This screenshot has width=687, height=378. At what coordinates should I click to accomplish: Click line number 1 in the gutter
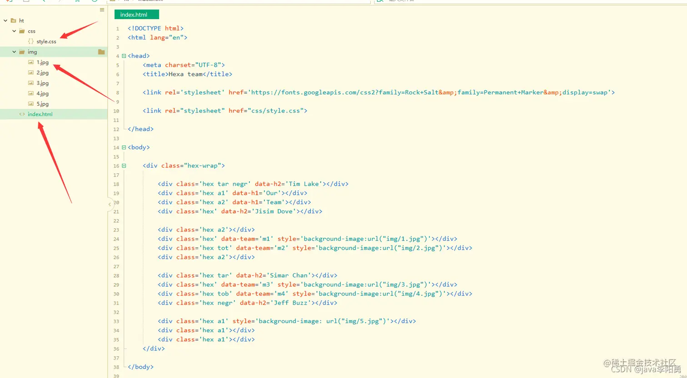pyautogui.click(x=117, y=29)
